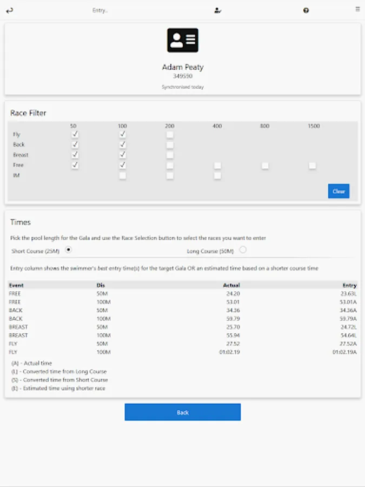
Task: Click the Converted time from Long Course legend
Action: coord(59,371)
